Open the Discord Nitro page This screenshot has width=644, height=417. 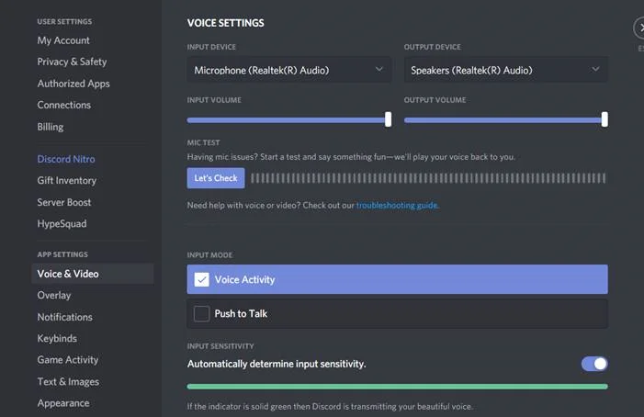click(x=66, y=159)
